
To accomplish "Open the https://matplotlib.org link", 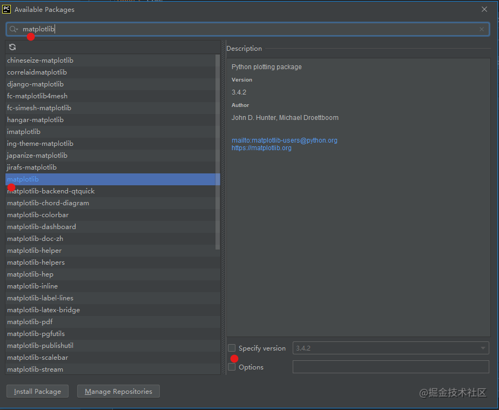I will click(261, 148).
